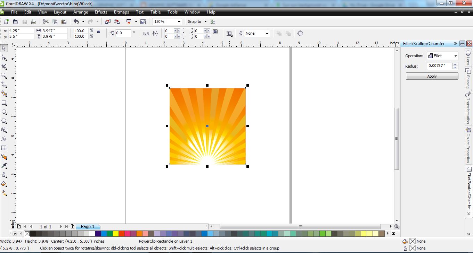Select the Rectangle tool
The width and height of the screenshot is (473, 253).
coord(4,103)
